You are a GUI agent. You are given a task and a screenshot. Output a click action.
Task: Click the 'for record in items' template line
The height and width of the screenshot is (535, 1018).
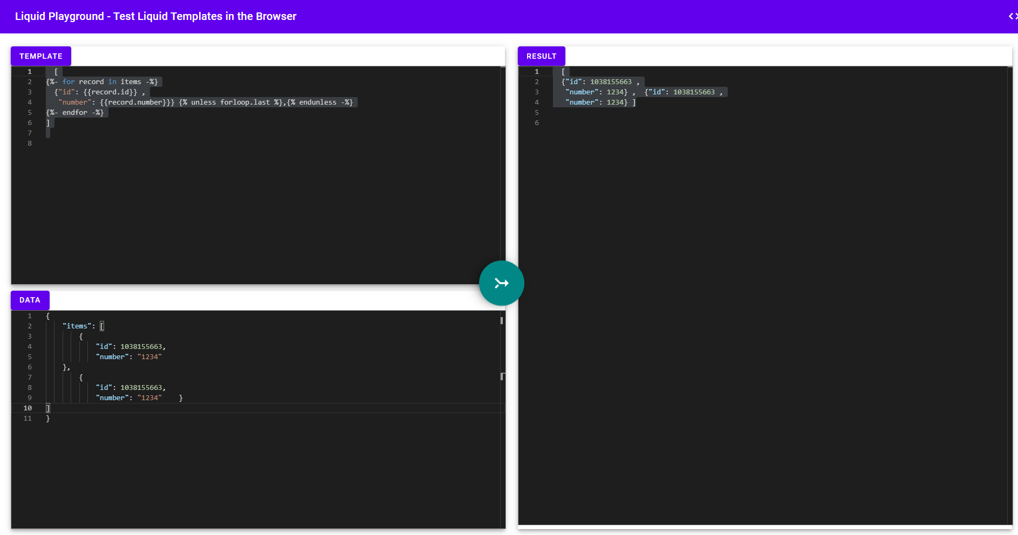click(x=102, y=82)
